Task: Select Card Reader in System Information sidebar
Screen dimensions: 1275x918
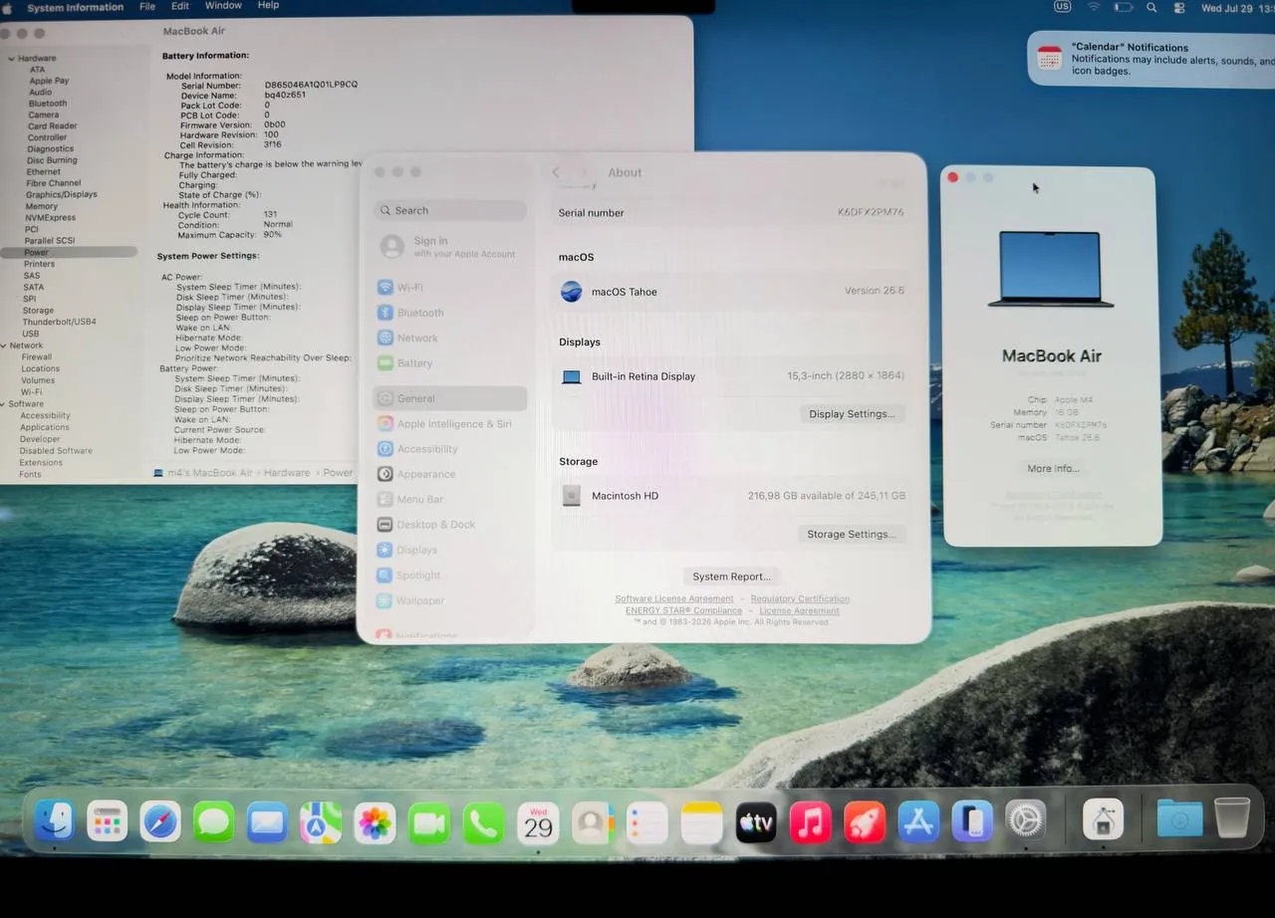Action: tap(52, 126)
